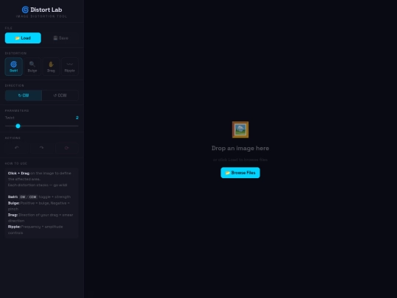Click the Load button

(23, 38)
